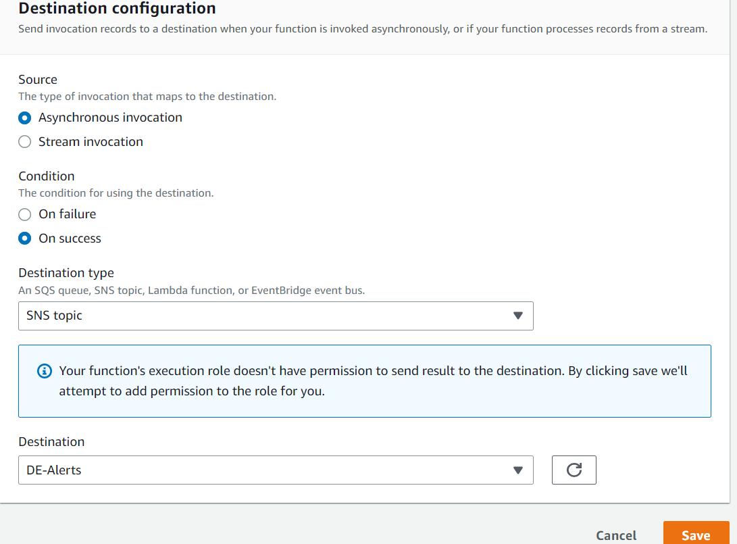This screenshot has width=737, height=544.
Task: Click the arrow on DE-Alerts dropdown
Action: 518,470
